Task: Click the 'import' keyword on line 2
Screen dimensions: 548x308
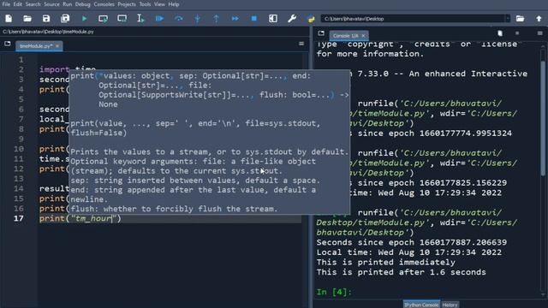Action: pyautogui.click(x=54, y=69)
